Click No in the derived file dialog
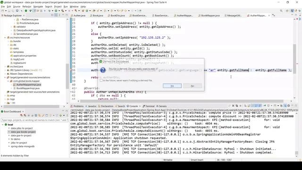The width and height of the screenshot is (302, 170). [x=193, y=86]
